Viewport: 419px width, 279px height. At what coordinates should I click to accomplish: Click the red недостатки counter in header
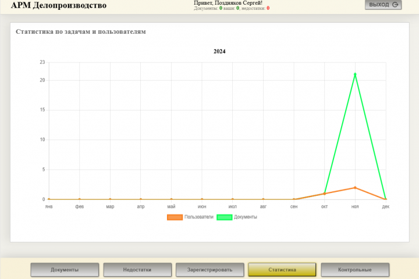[268, 8]
